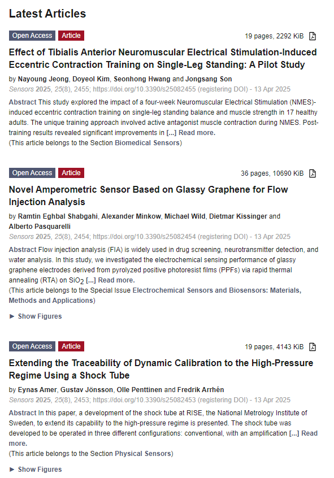Select author Fredrik Arrhén

(201, 390)
